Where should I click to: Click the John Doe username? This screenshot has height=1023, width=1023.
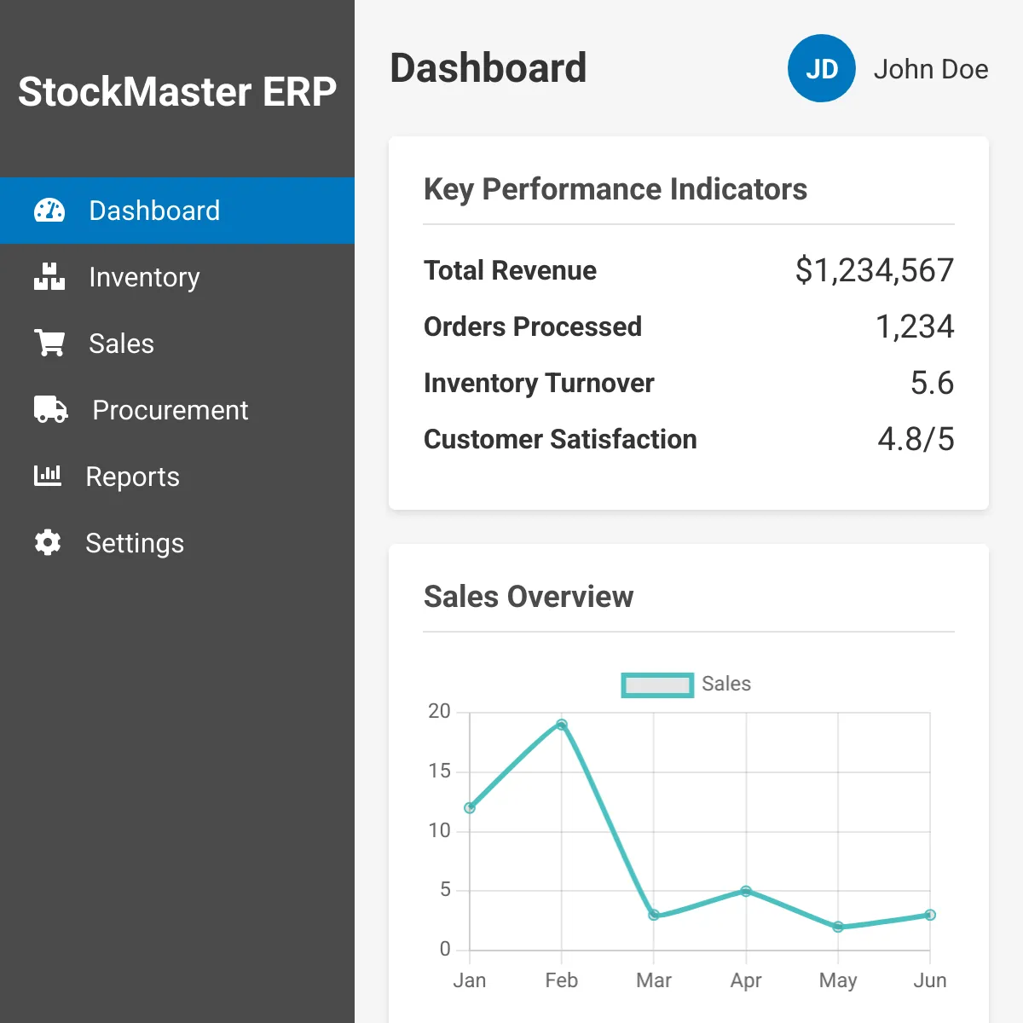930,69
